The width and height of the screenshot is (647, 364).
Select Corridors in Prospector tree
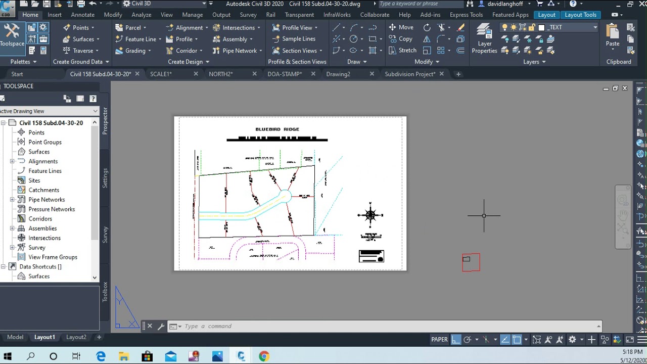40,219
